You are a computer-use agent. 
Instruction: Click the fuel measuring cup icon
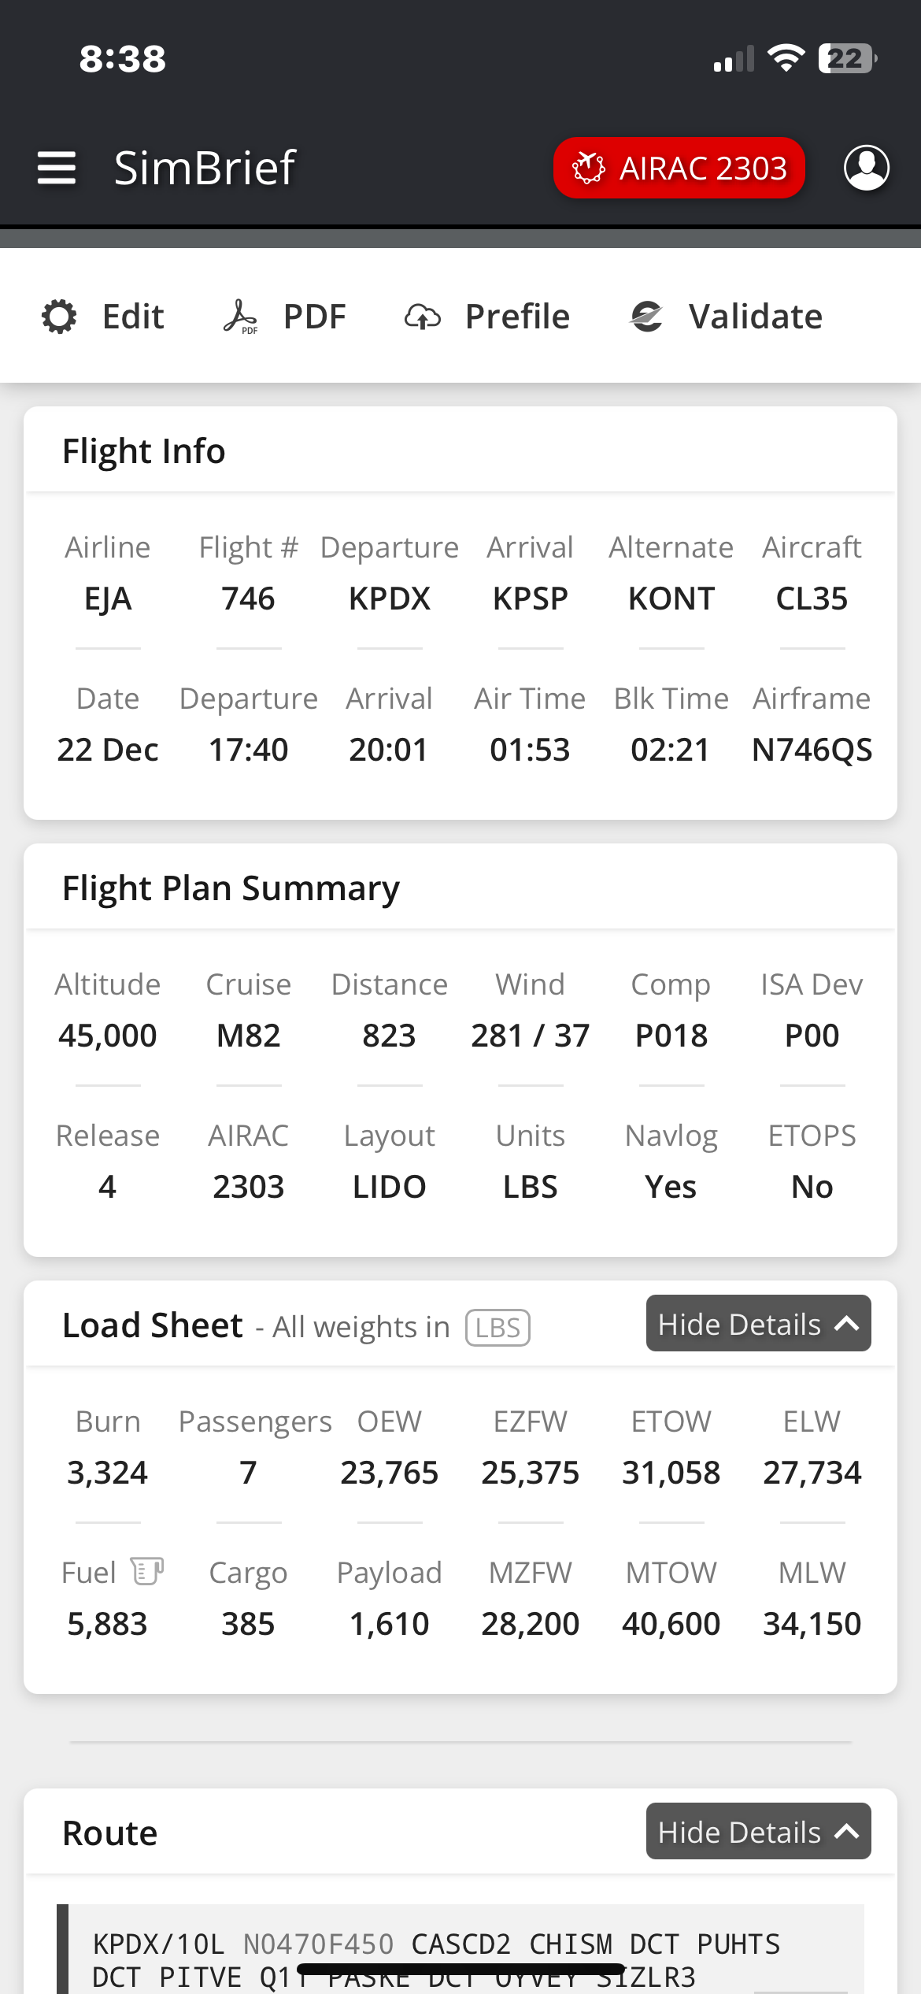pos(146,1571)
